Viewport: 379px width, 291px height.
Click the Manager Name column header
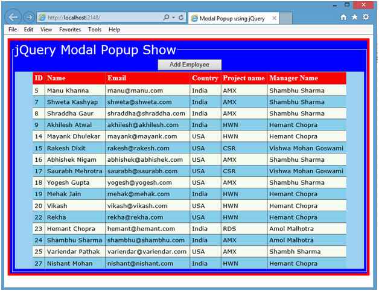(307, 78)
